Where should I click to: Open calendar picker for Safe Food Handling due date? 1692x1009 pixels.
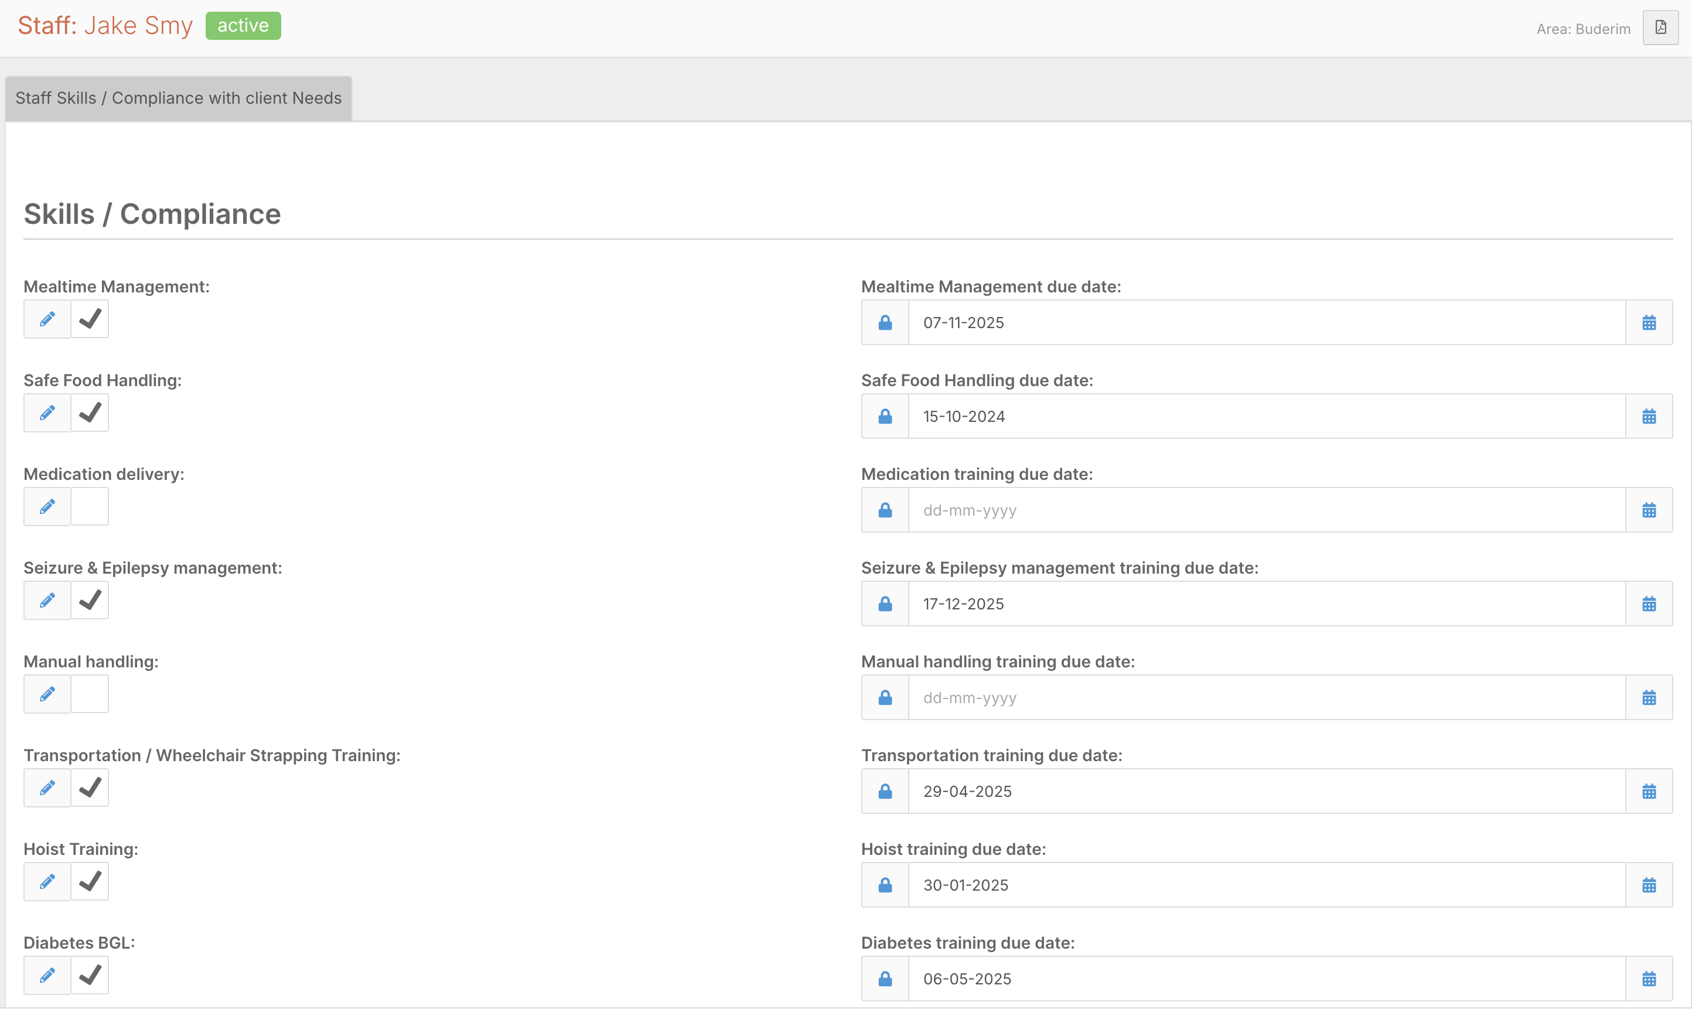(x=1649, y=416)
